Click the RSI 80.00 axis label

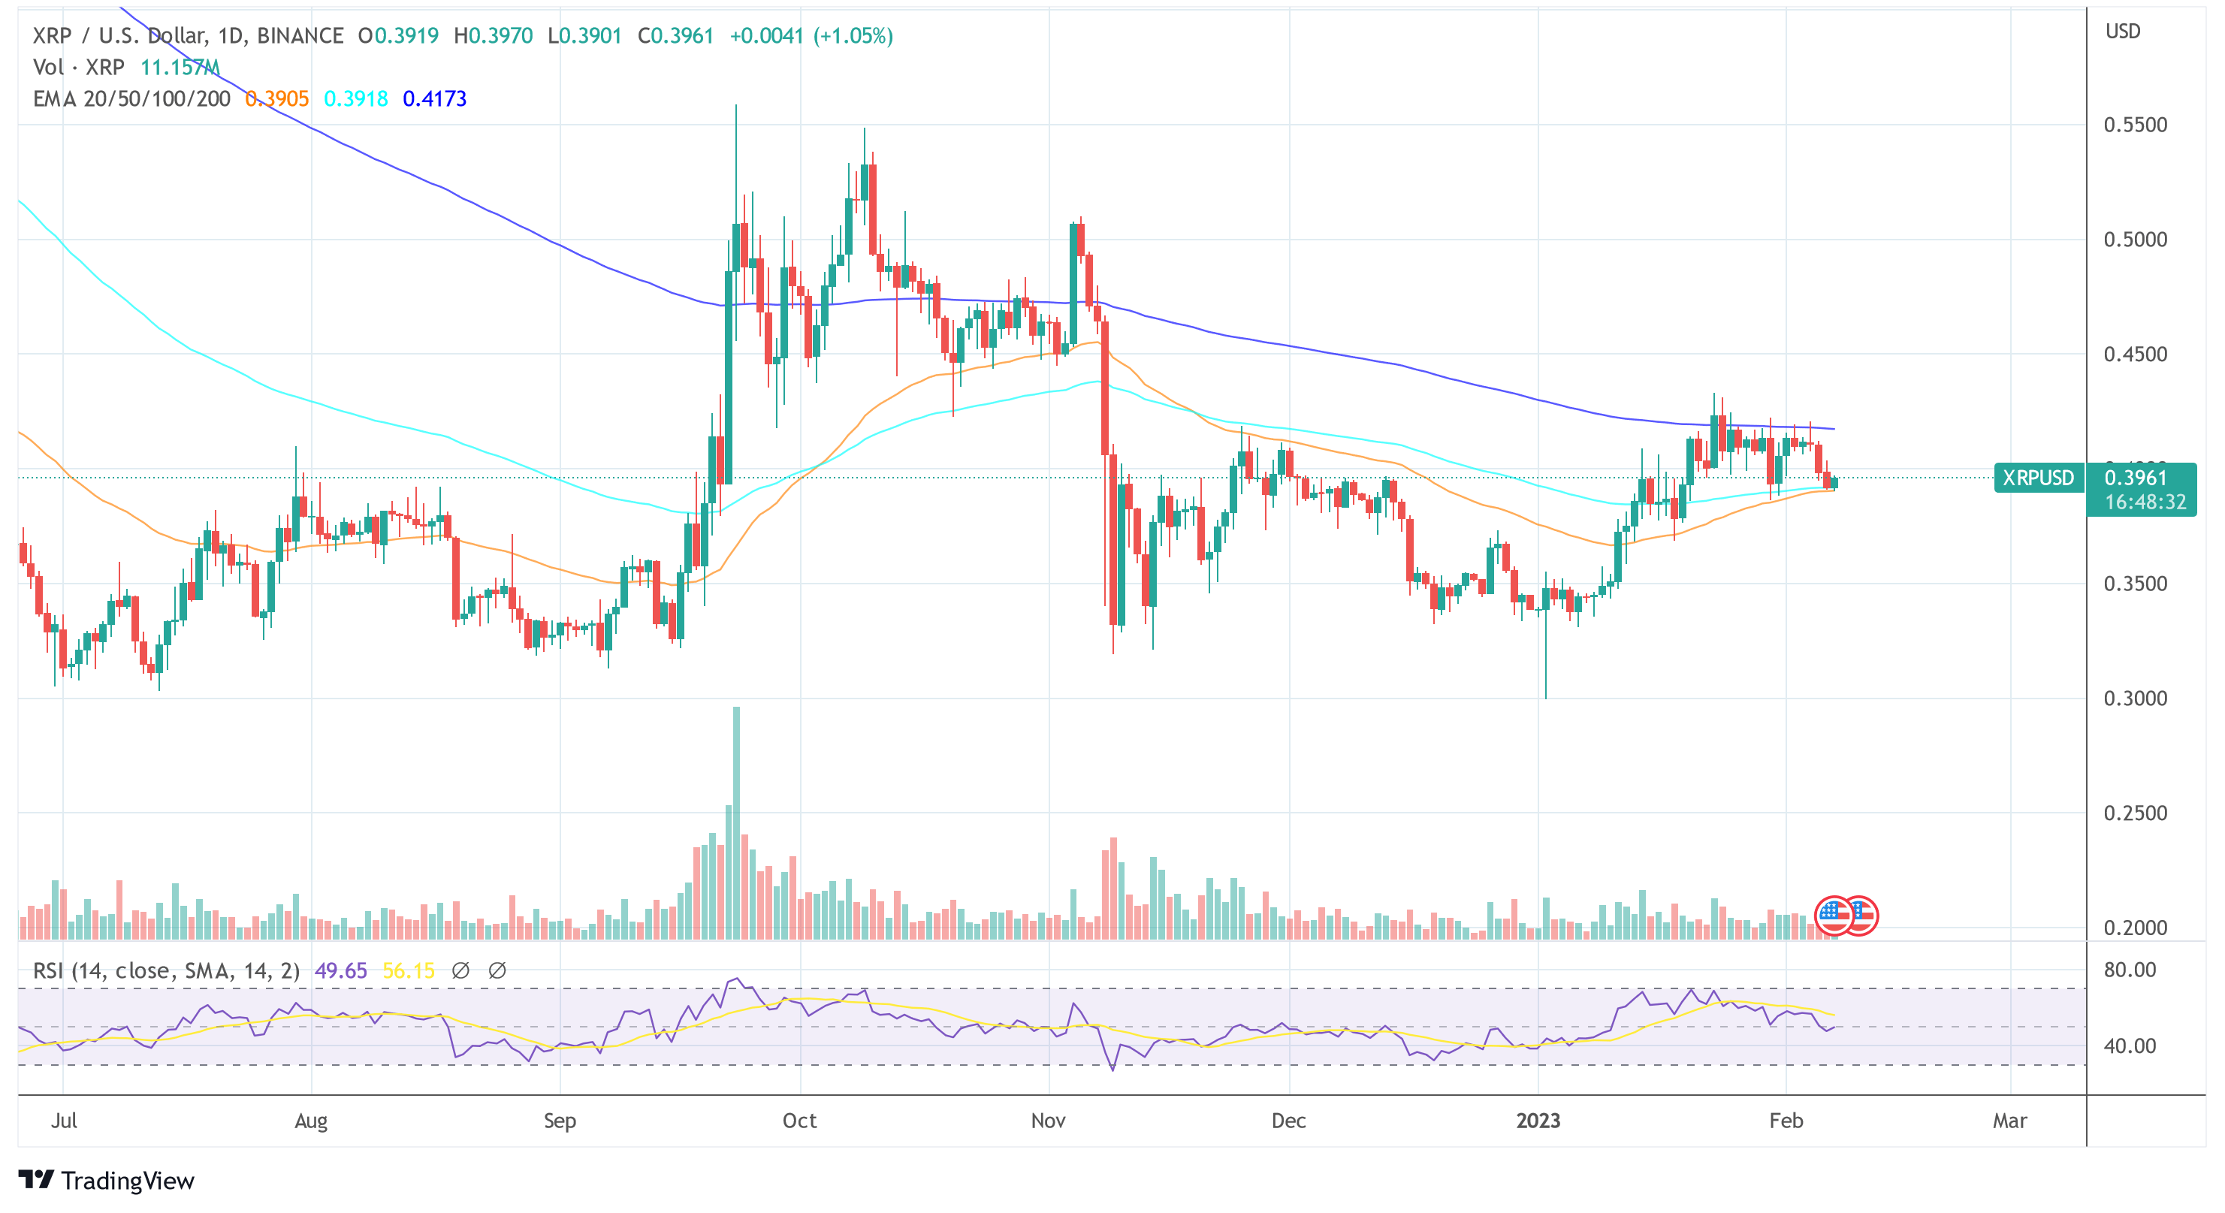click(2130, 969)
